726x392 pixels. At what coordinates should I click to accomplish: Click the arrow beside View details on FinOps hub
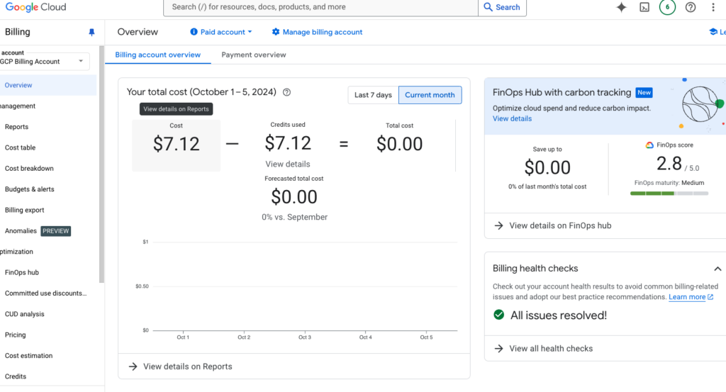point(498,226)
